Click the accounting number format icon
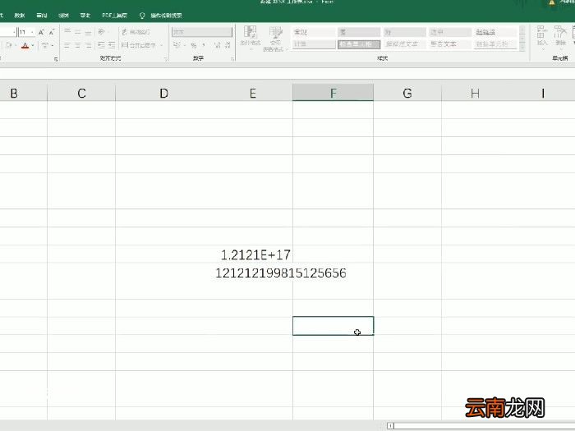 pyautogui.click(x=177, y=45)
